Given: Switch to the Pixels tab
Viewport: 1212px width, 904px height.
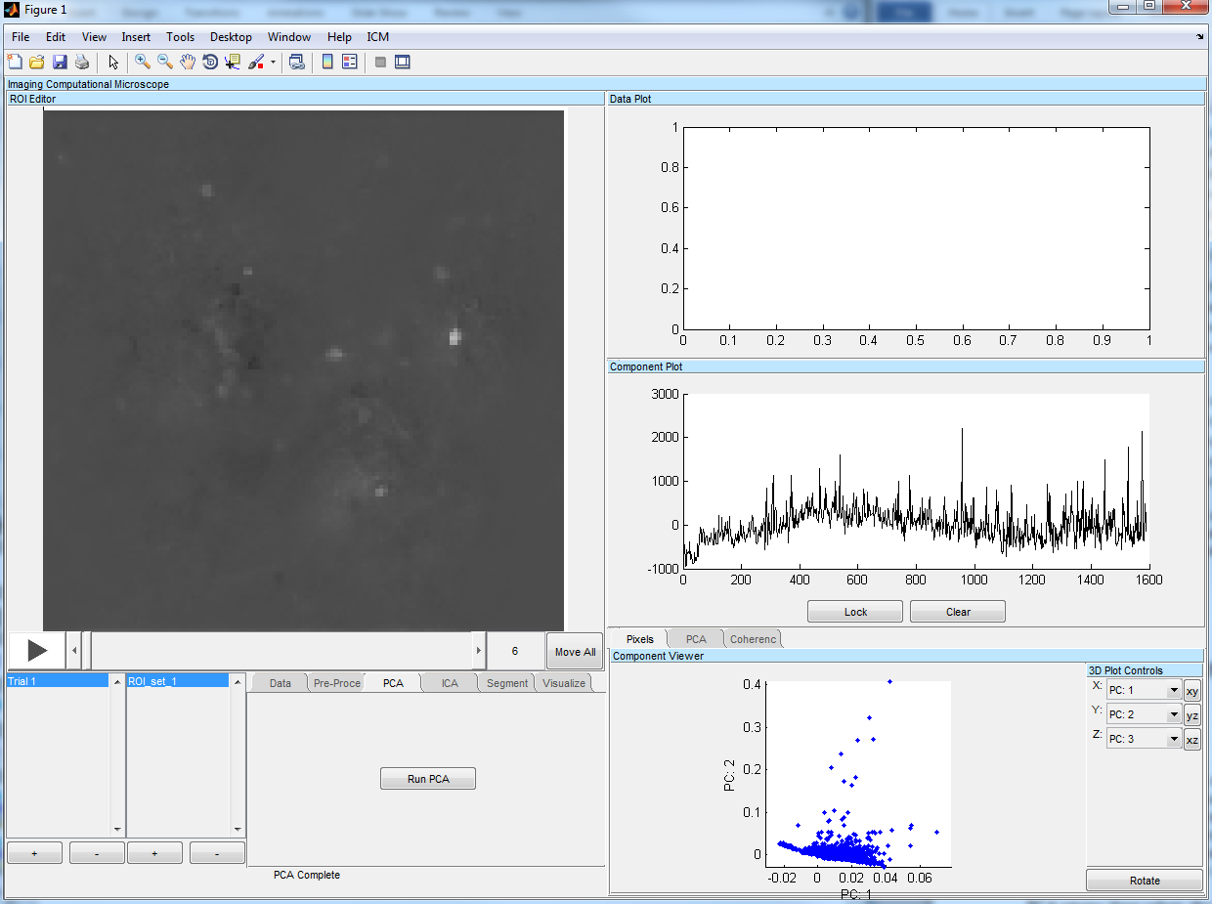Looking at the screenshot, I should [x=639, y=639].
